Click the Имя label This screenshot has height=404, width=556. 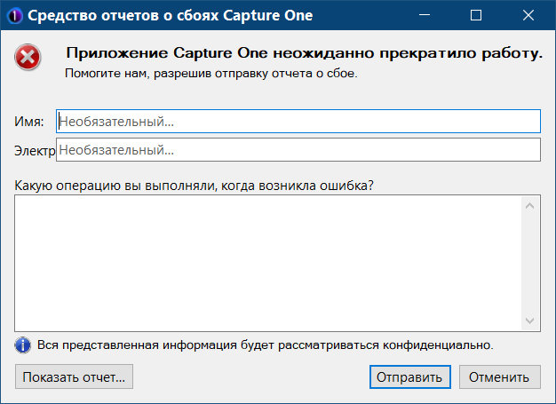29,122
